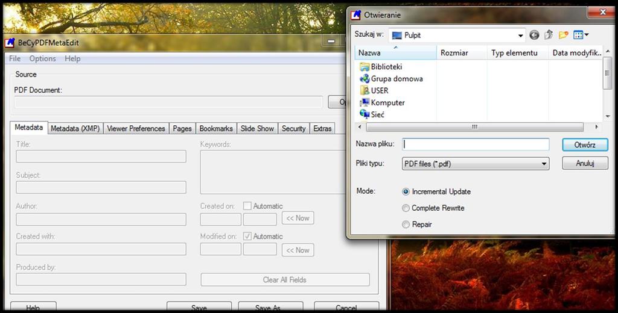Select Complete Rewrite mode
Image resolution: width=618 pixels, height=313 pixels.
pyautogui.click(x=406, y=208)
